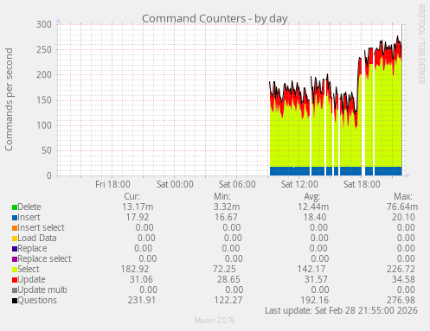Screen dimensions: 430x331
Task: Click the 'Insert' legend label
Action: (29, 217)
